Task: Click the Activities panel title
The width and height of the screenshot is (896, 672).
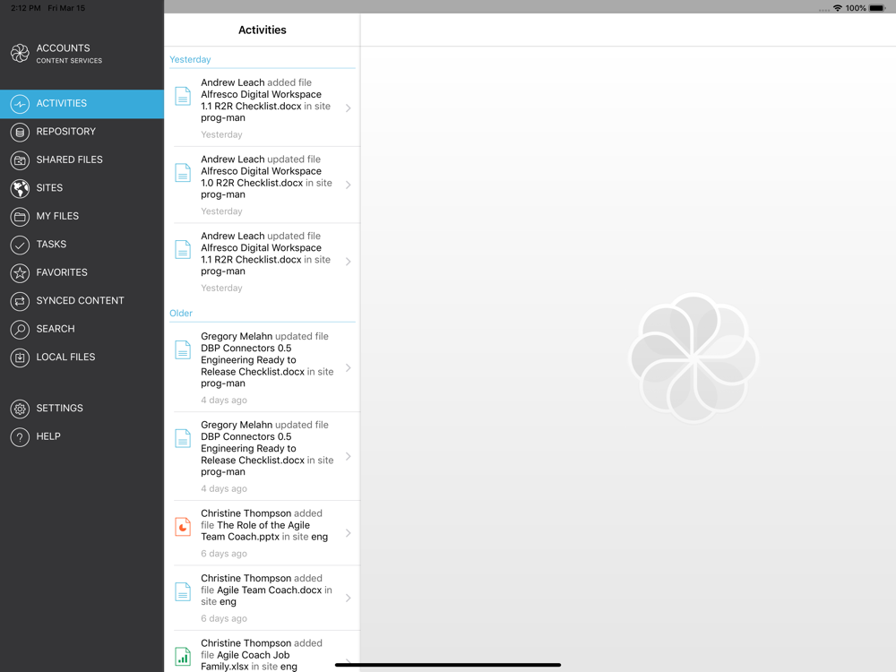Action: pyautogui.click(x=263, y=30)
